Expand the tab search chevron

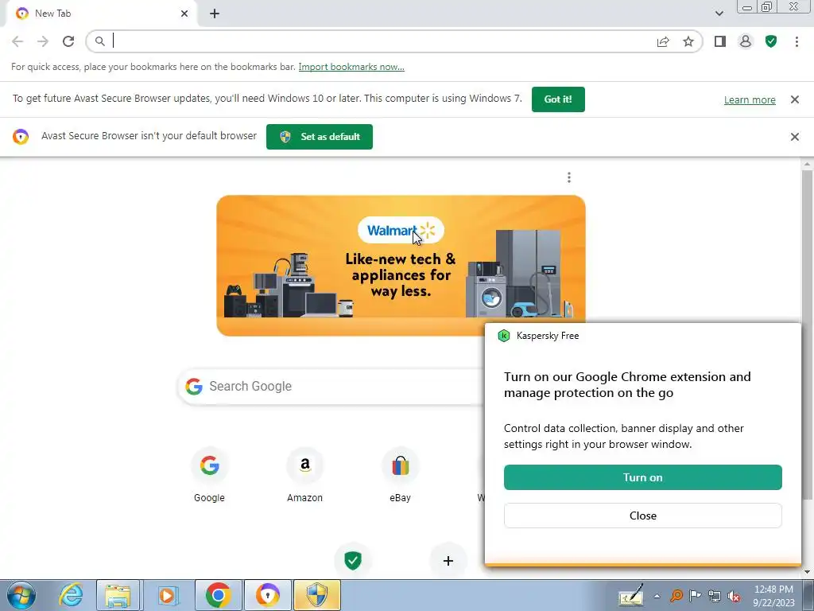tap(719, 14)
